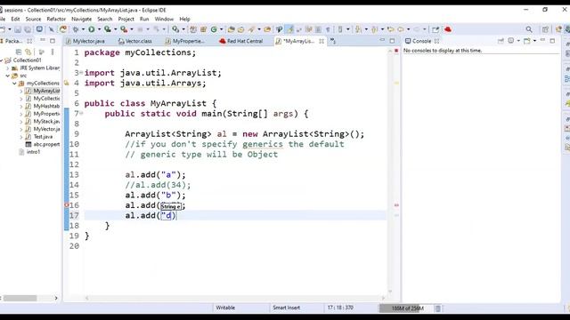The height and width of the screenshot is (320, 570).
Task: Click the New Java Class green icon
Action: [x=214, y=29]
